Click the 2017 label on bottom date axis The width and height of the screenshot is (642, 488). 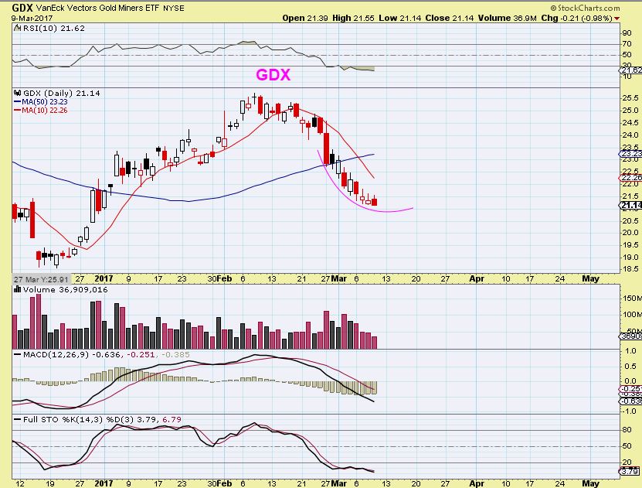click(x=104, y=483)
